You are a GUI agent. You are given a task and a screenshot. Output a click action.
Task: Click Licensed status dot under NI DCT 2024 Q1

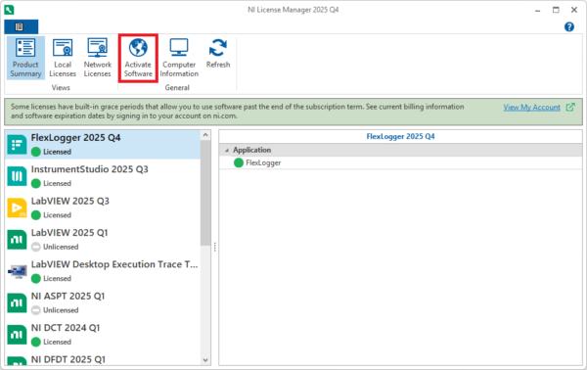click(36, 342)
